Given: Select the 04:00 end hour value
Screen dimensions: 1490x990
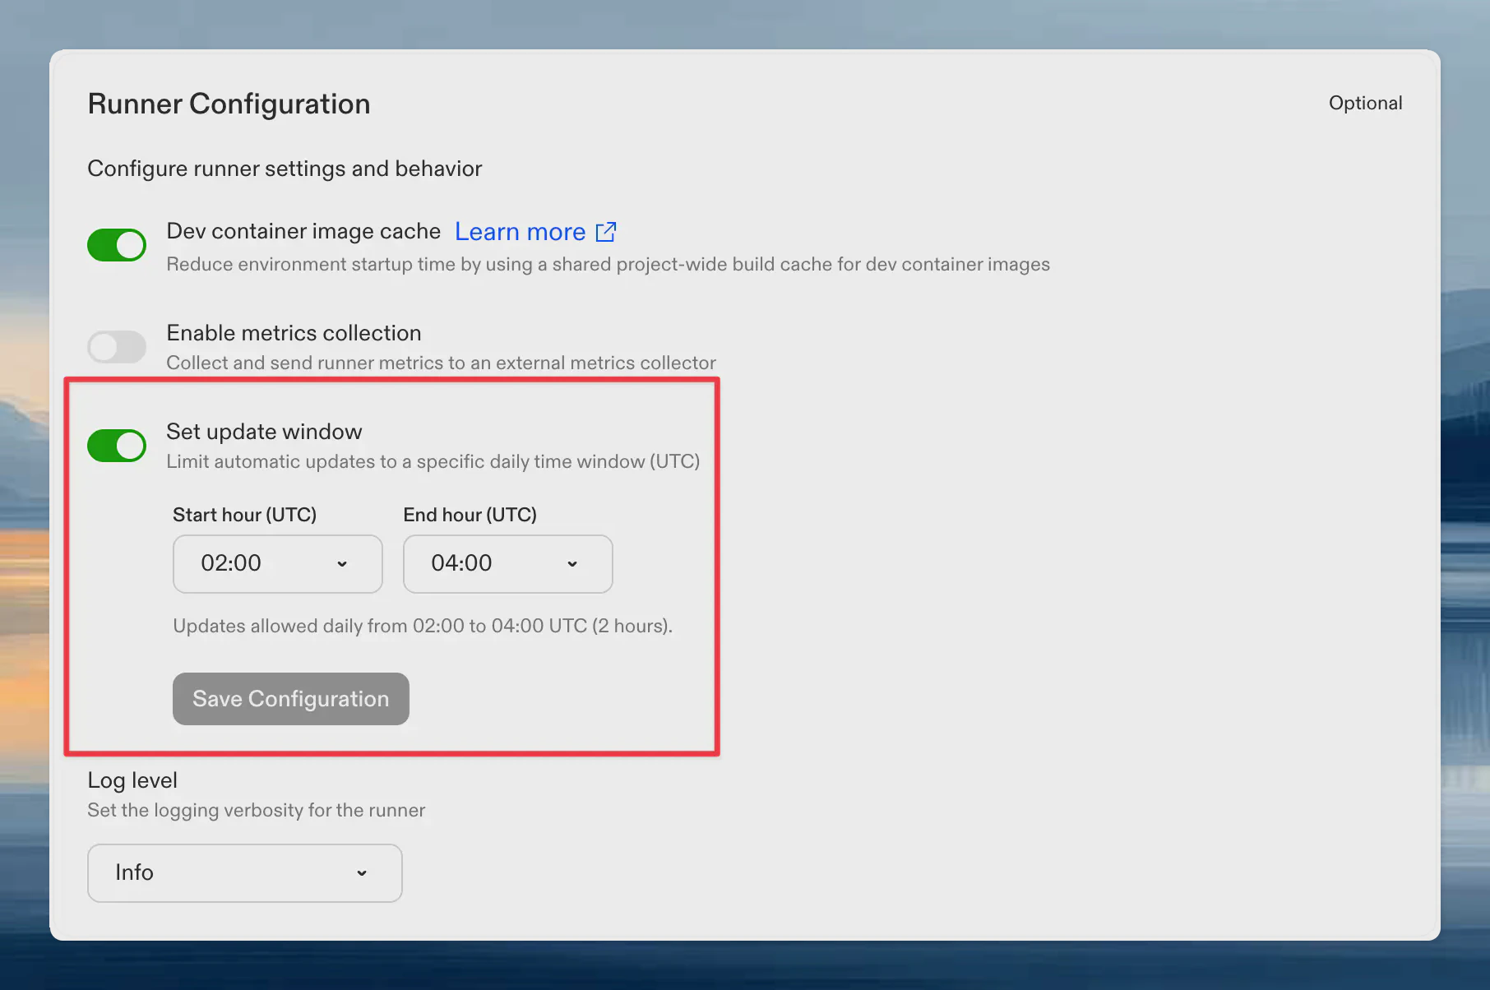Looking at the screenshot, I should 461,564.
